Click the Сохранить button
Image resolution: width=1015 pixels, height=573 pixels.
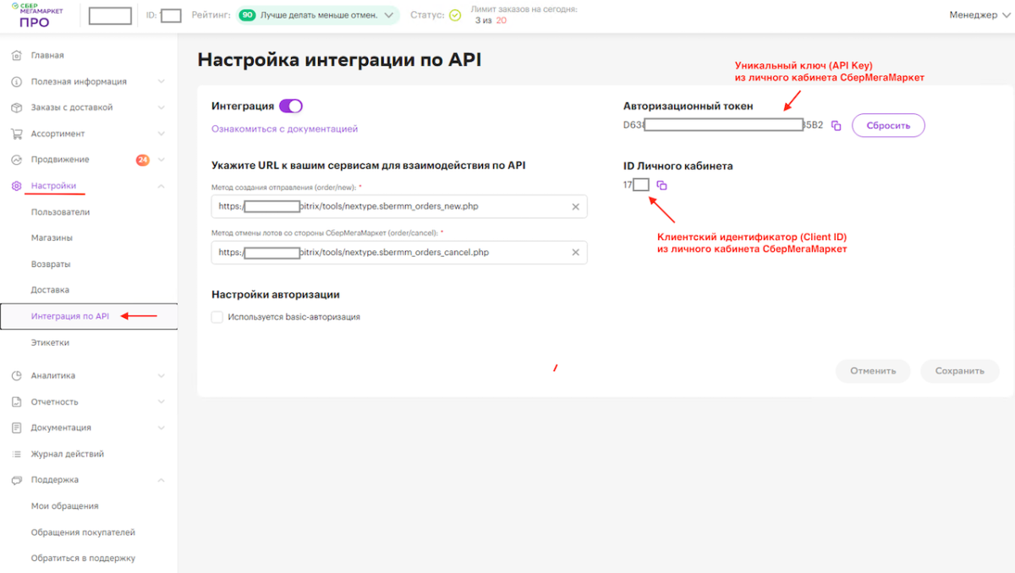click(x=960, y=371)
